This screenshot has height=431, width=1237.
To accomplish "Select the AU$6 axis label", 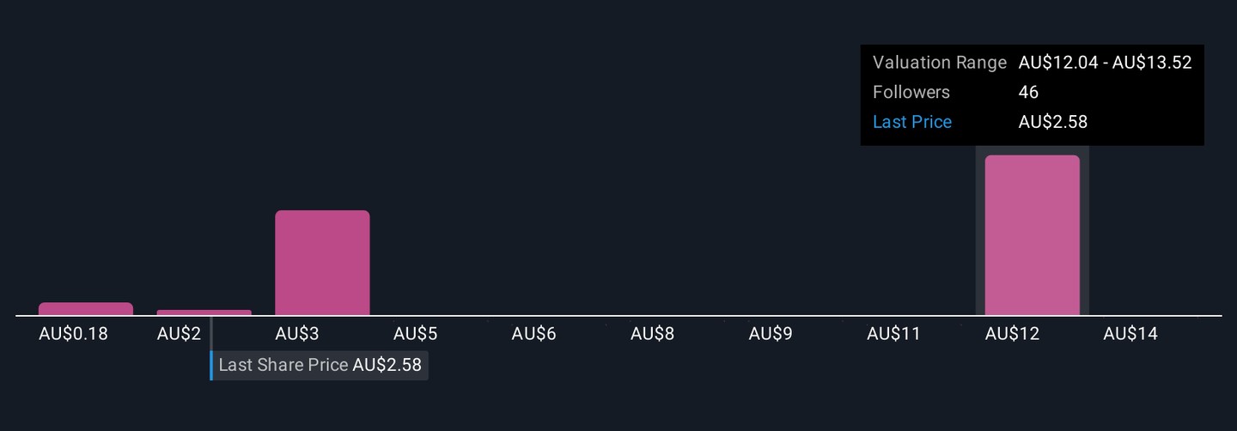I will coord(533,334).
